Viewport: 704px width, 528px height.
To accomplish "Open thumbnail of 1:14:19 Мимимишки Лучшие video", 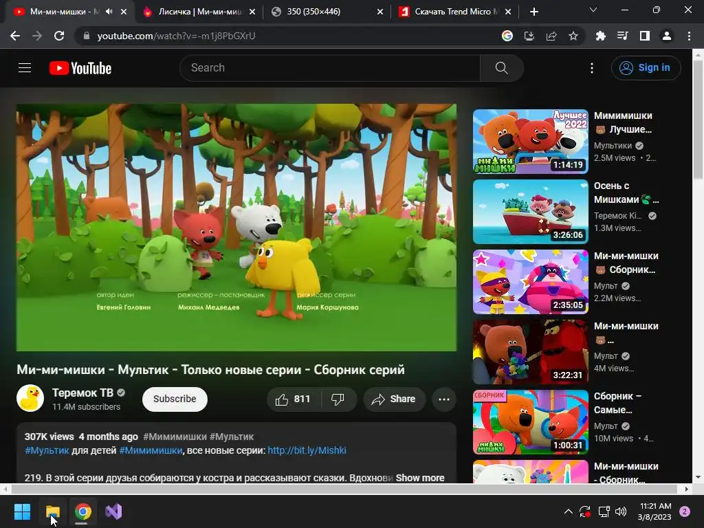I will [530, 142].
